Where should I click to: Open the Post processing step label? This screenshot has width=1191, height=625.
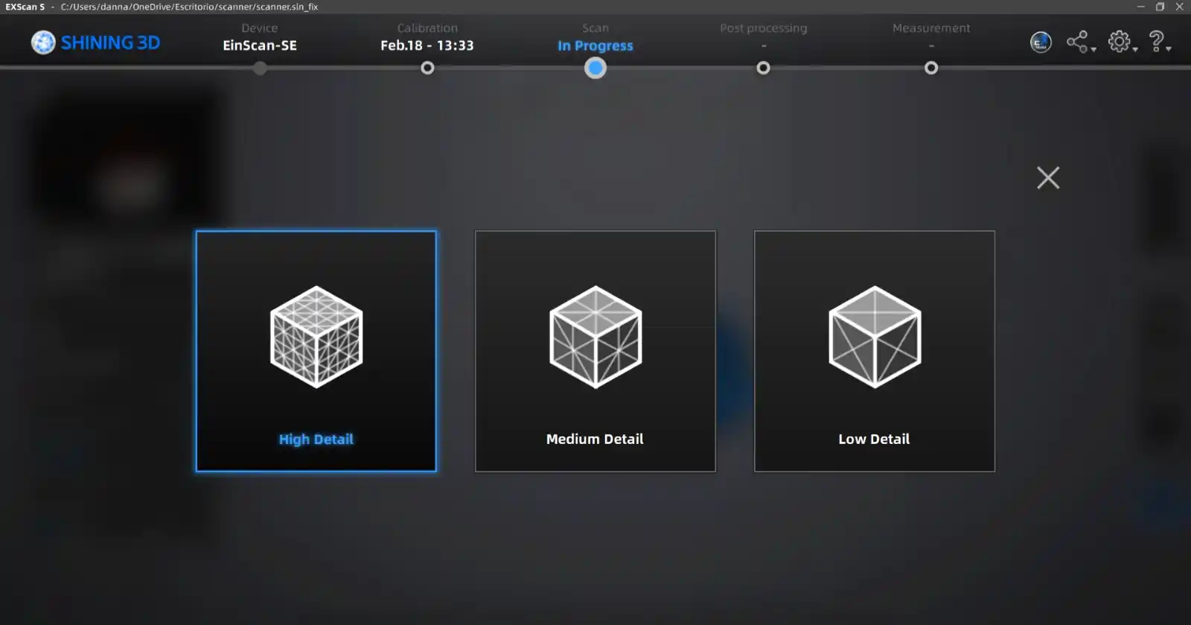pos(763,28)
